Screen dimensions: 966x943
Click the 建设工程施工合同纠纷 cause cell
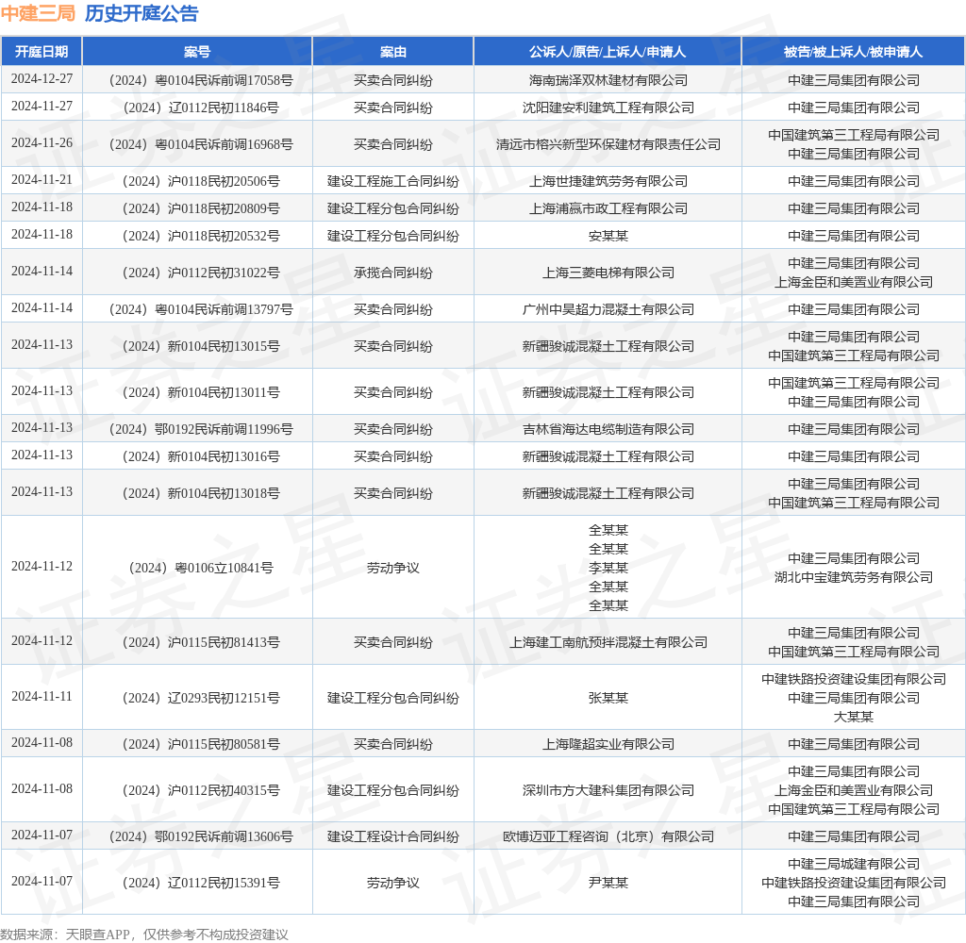tap(393, 181)
